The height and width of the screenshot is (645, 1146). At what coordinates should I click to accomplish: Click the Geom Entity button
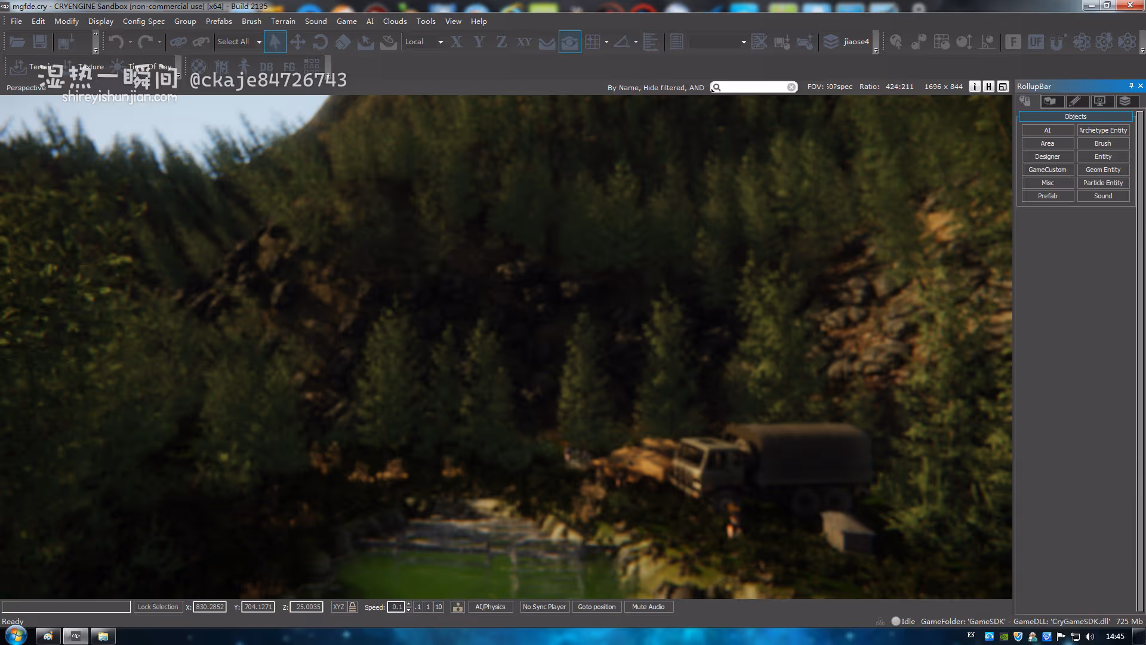(1103, 170)
